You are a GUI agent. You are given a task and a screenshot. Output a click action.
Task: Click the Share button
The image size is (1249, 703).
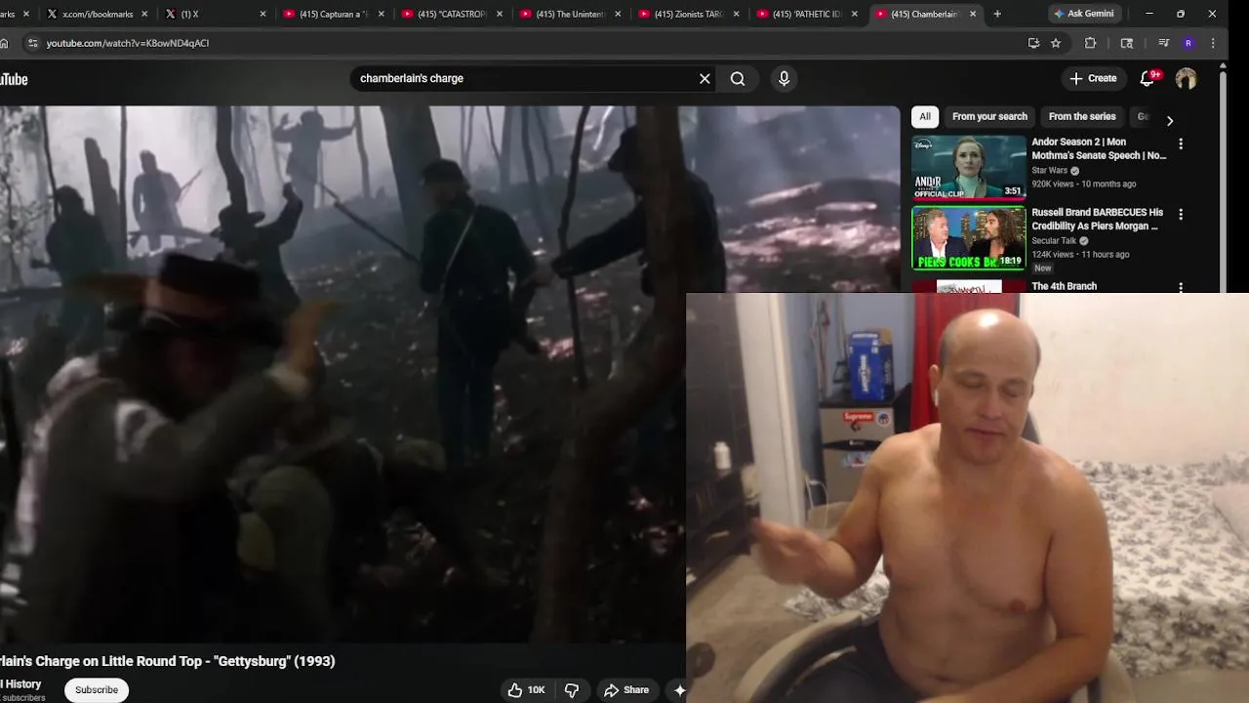click(x=625, y=690)
